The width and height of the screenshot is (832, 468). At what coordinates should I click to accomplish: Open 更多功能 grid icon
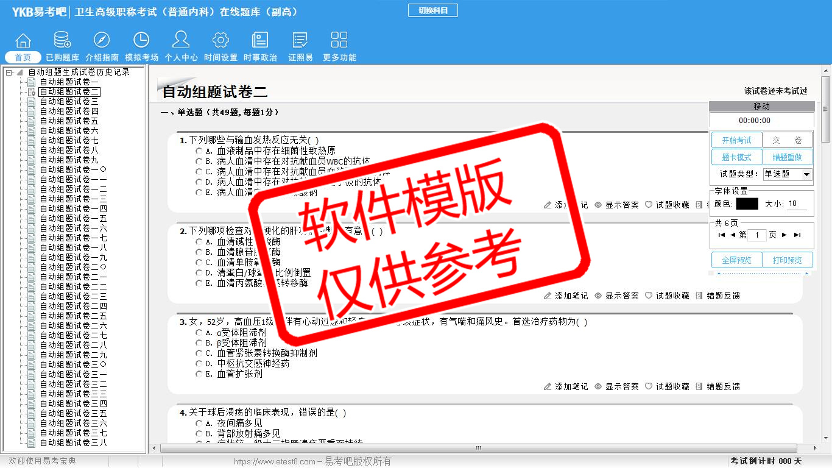(x=339, y=41)
